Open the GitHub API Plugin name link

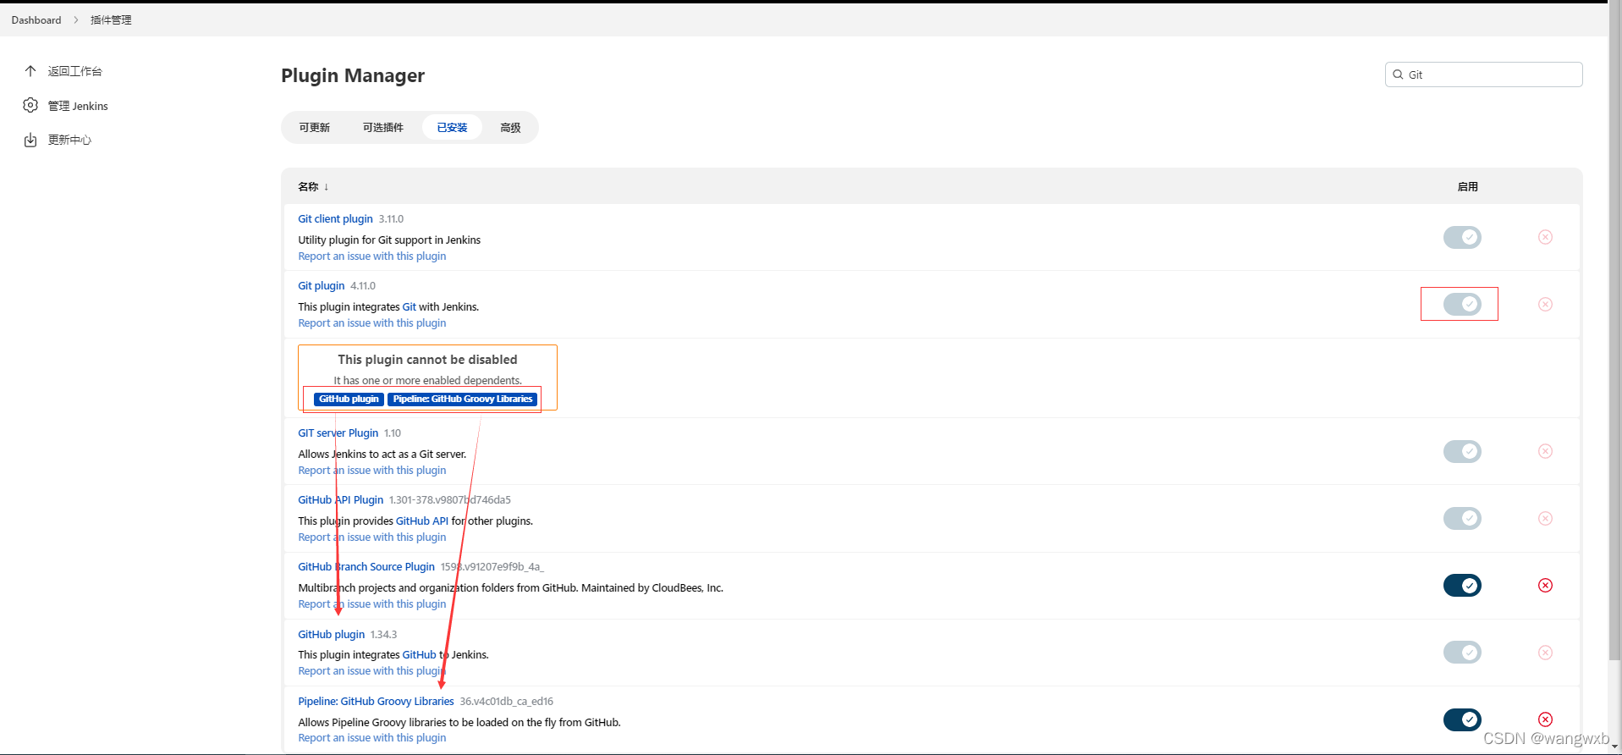(x=341, y=499)
